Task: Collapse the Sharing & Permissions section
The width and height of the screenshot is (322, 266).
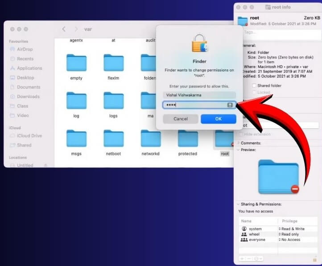Action: pos(238,204)
